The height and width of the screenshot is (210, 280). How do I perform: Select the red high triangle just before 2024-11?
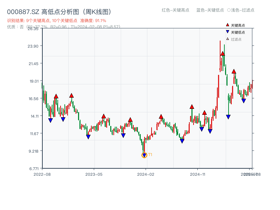coord(192,107)
